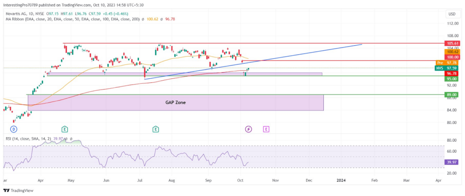The height and width of the screenshot is (196, 465).
Task: Click Jul on the time axis
Action: (x=139, y=180)
